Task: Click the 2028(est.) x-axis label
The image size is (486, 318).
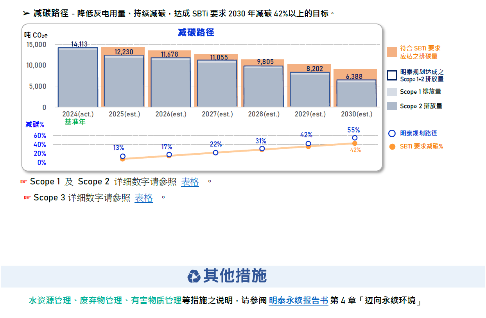Action: click(264, 114)
